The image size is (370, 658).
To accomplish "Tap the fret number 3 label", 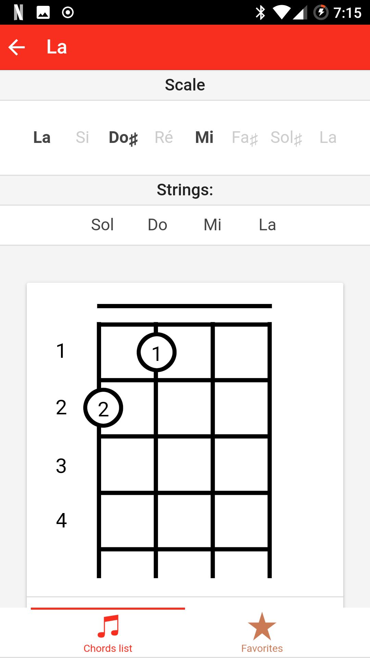I will tap(61, 466).
